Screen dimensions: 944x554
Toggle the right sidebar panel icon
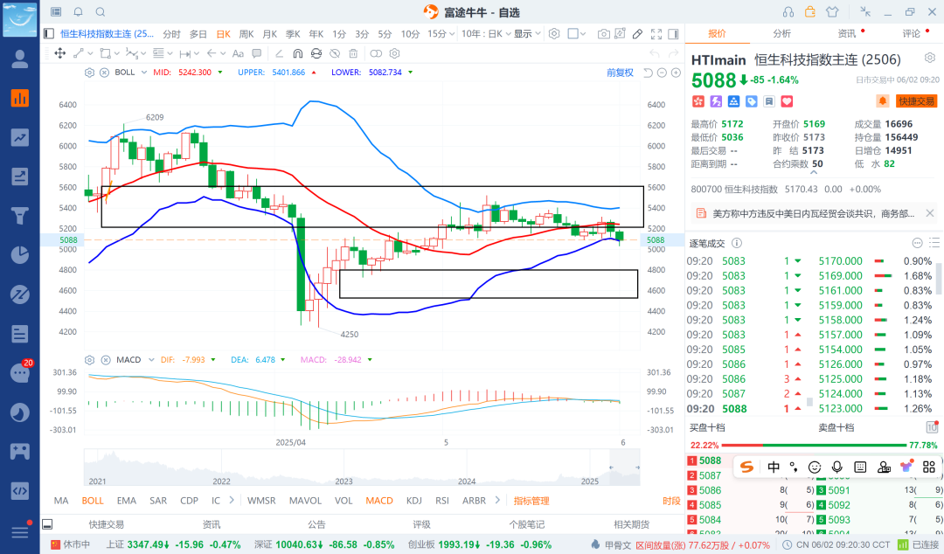[x=674, y=34]
